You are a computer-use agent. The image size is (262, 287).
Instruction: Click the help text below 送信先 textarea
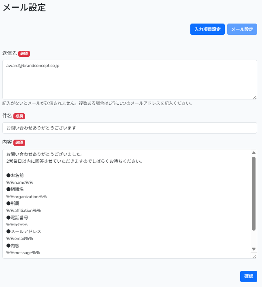point(97,103)
